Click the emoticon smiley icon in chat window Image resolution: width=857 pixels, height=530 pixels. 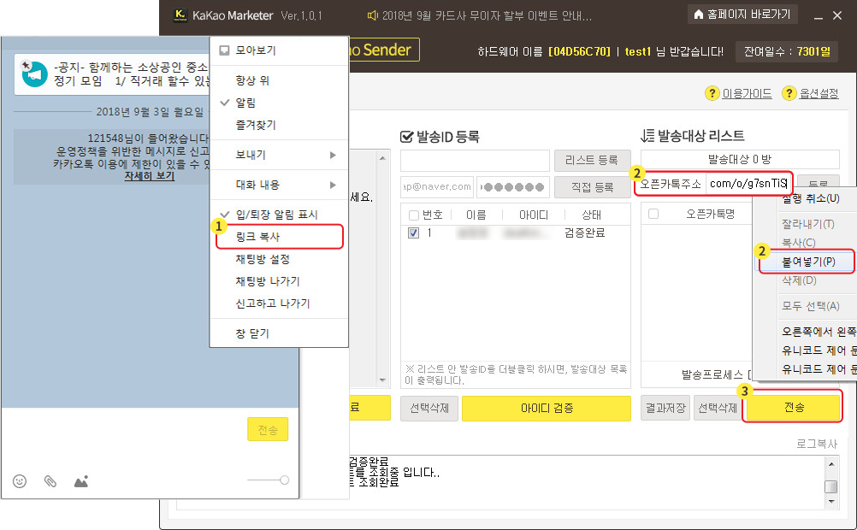pyautogui.click(x=20, y=481)
